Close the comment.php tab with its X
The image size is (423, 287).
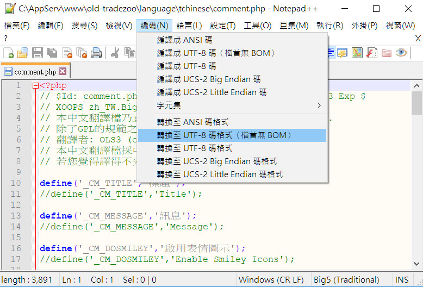[x=63, y=71]
